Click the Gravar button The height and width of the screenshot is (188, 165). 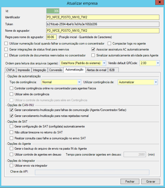click(151, 181)
